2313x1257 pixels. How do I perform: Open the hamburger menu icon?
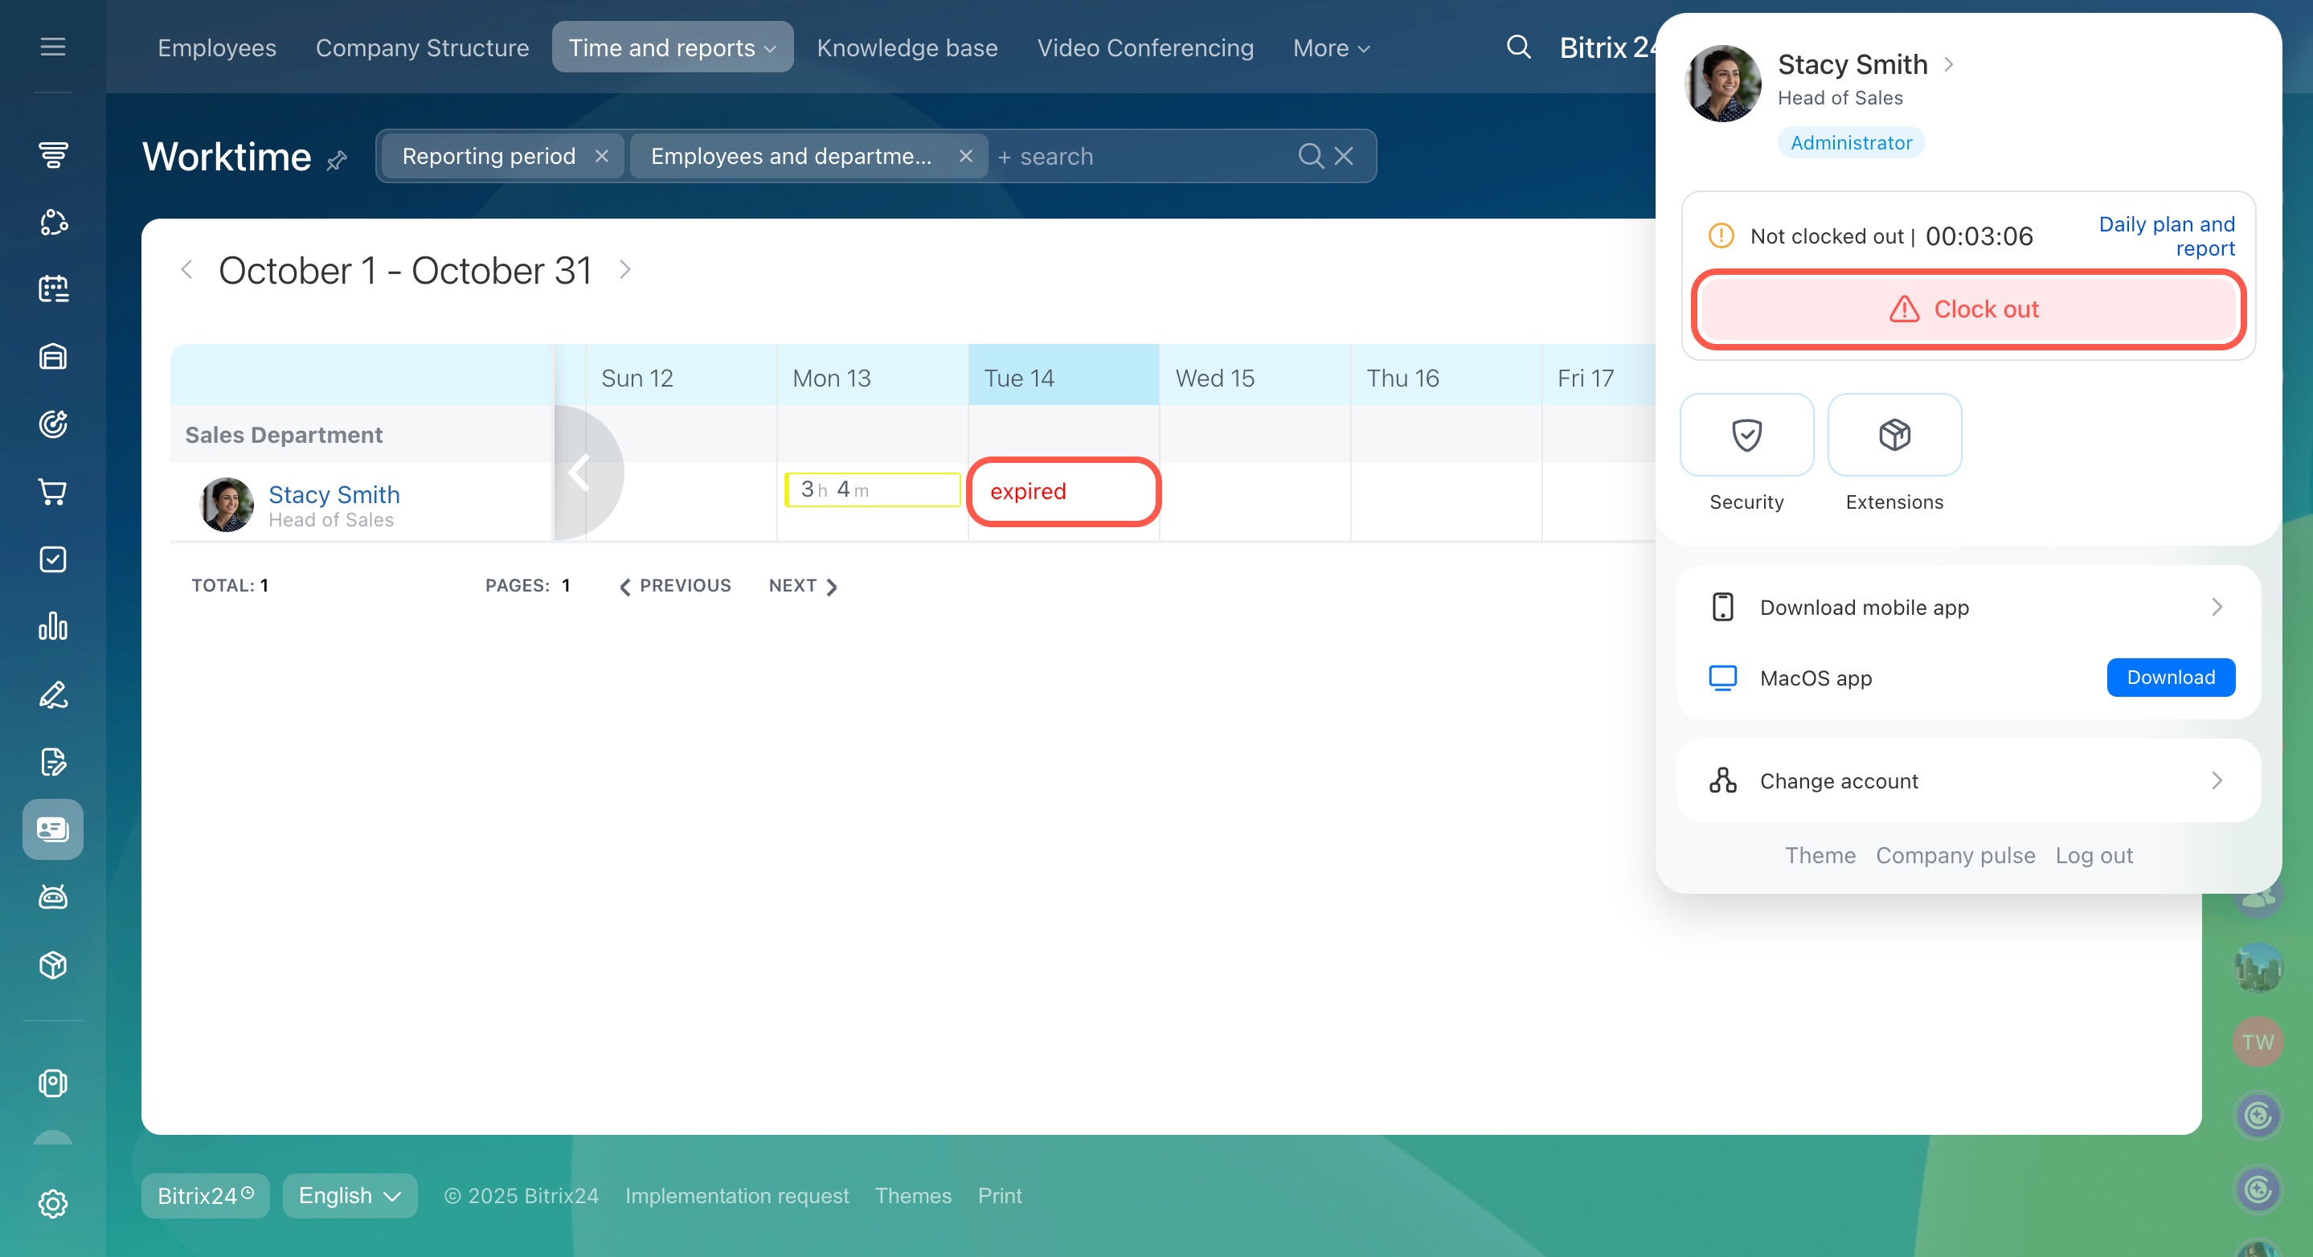53,47
